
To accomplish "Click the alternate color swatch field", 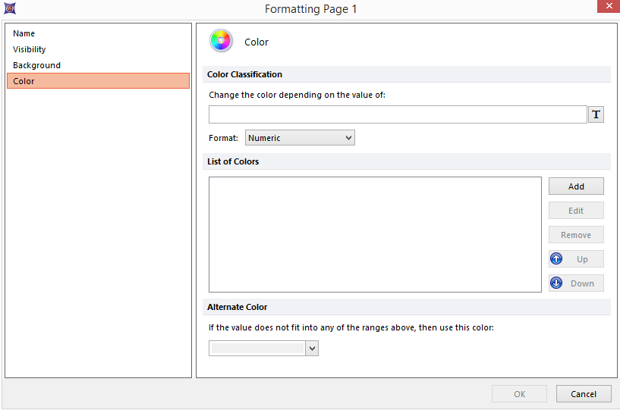I will 257,349.
